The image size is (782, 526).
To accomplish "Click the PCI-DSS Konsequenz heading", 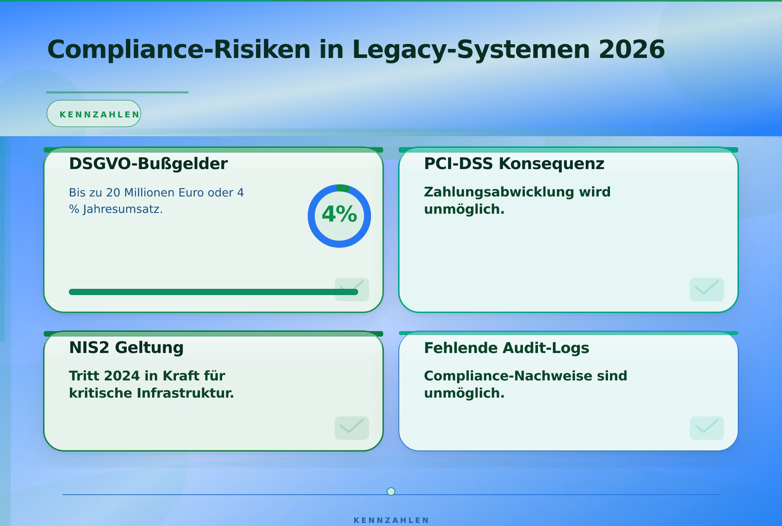I will (514, 164).
